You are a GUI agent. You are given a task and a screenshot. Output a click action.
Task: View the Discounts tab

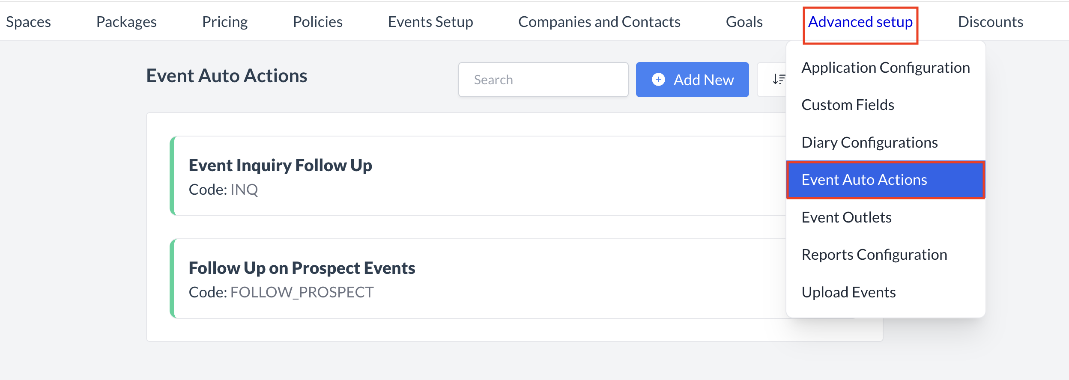click(991, 21)
